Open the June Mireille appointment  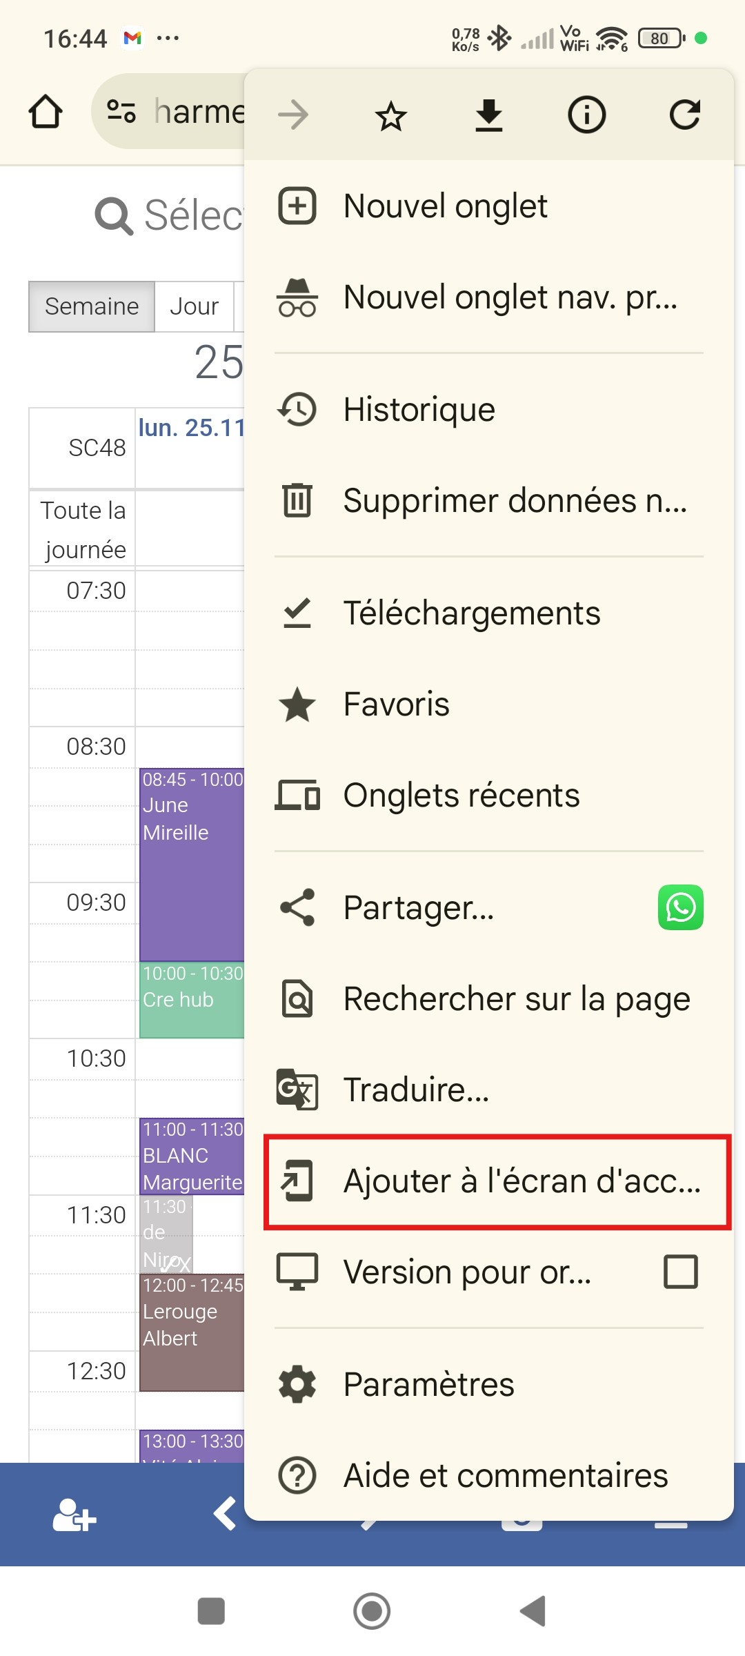[192, 865]
